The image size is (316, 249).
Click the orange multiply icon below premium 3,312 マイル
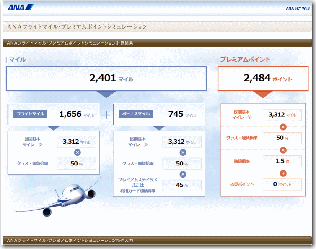coord(283,127)
